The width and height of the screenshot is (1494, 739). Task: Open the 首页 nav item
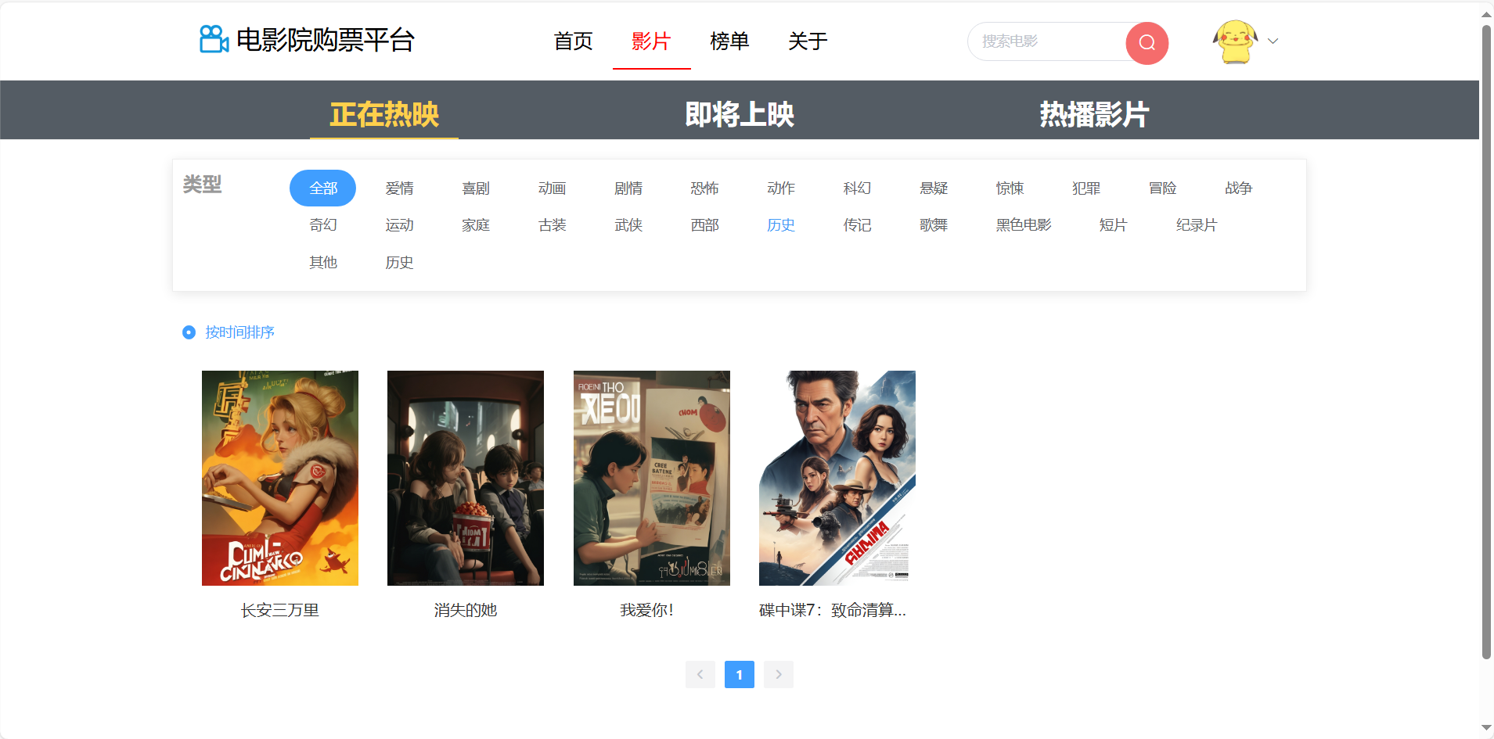pos(574,41)
